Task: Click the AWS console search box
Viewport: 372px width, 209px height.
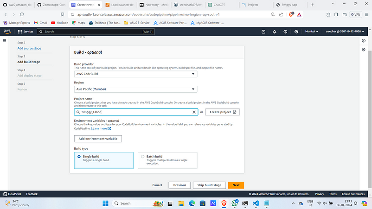Action: click(96, 32)
